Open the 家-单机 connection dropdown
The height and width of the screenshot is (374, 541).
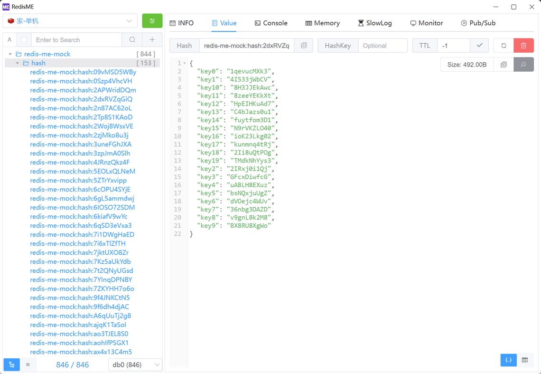pyautogui.click(x=70, y=21)
